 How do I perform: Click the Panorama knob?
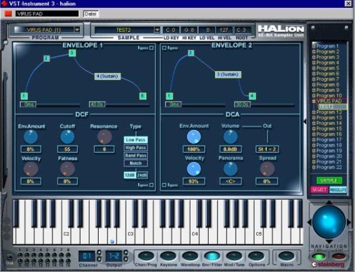[x=231, y=169]
